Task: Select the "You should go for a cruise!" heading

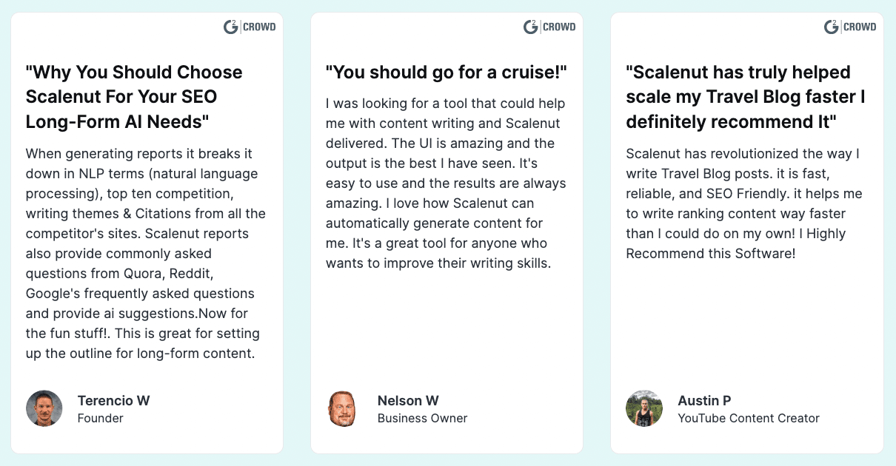Action: click(x=447, y=72)
